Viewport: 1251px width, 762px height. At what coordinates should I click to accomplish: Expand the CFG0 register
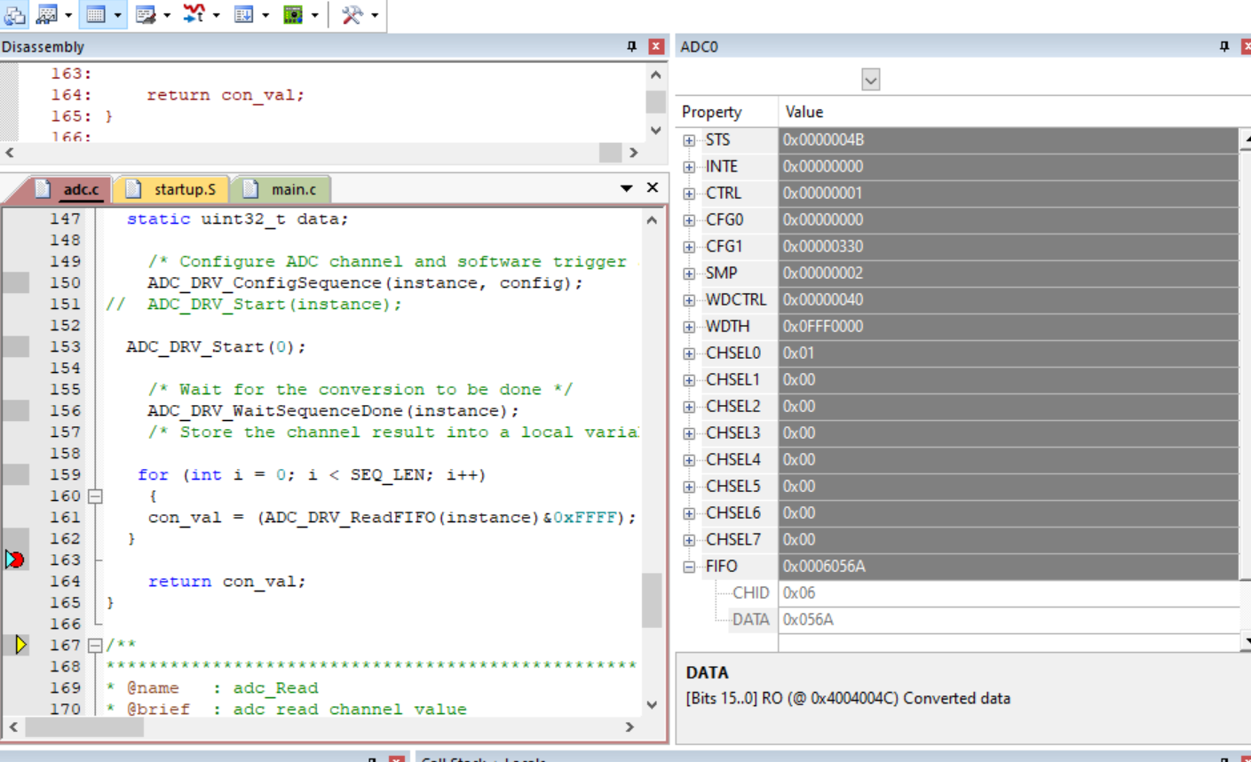coord(689,220)
